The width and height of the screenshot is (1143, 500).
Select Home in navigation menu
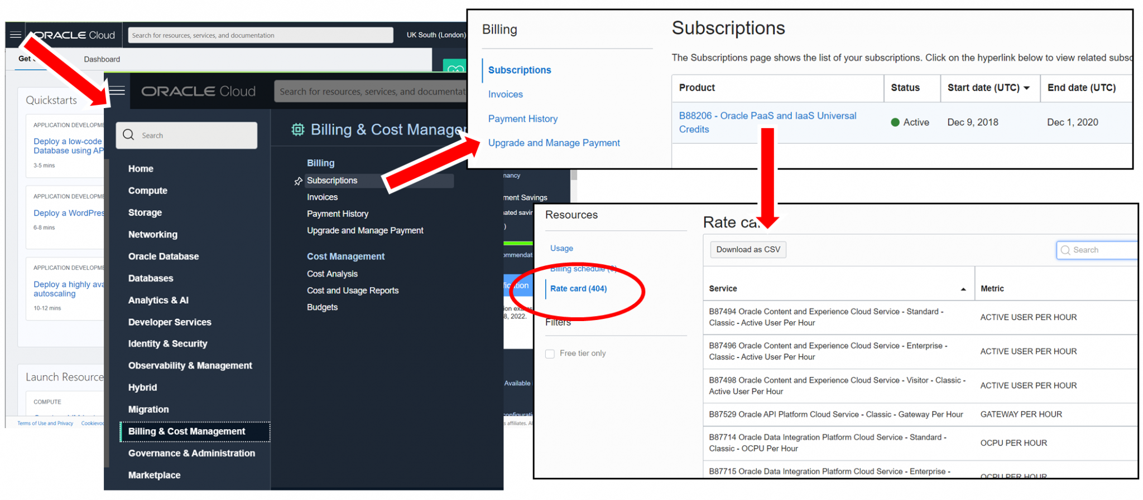coord(141,168)
